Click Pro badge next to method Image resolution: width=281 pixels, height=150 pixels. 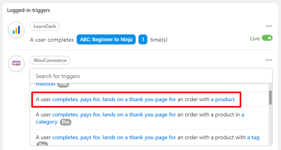tap(63, 85)
